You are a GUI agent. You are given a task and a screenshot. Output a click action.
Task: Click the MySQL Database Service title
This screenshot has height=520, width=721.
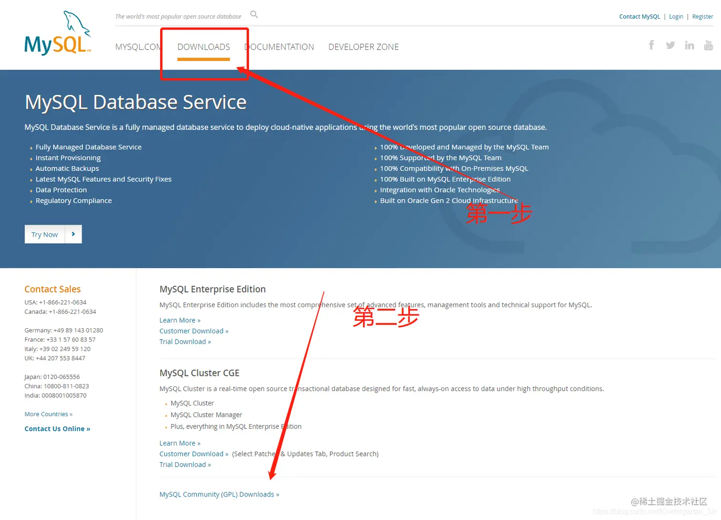(x=136, y=102)
